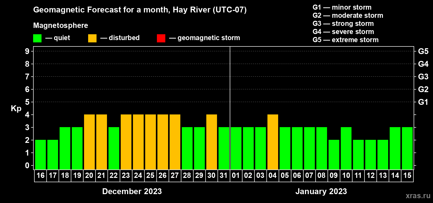Select the green bar for January 09
Viewport: 433px width, 203px height.
(x=334, y=155)
